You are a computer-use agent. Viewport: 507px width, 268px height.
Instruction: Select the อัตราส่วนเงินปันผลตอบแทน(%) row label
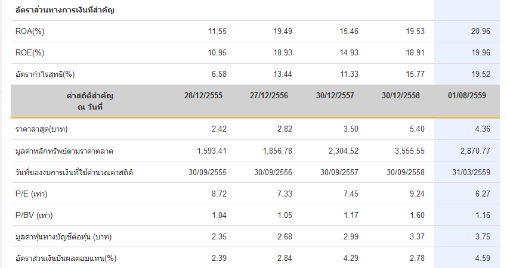66,258
